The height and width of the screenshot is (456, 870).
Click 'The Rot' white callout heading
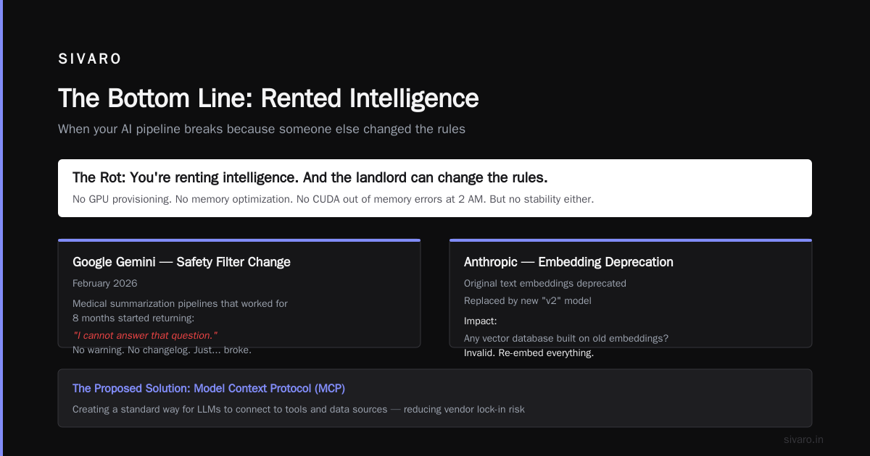coord(310,177)
